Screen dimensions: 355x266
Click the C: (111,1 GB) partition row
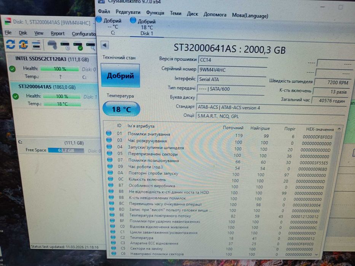click(59, 146)
